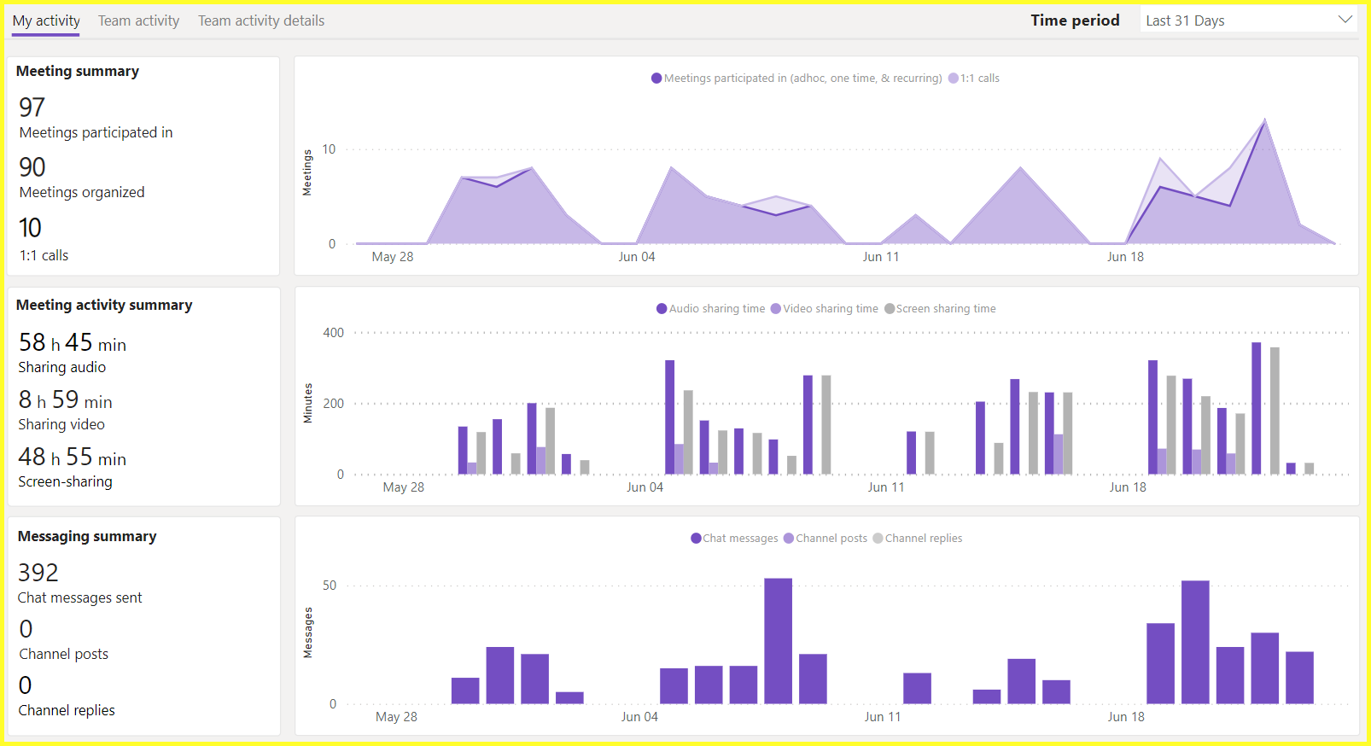This screenshot has height=746, width=1371.
Task: Click the Channel posts legend dot
Action: (789, 539)
